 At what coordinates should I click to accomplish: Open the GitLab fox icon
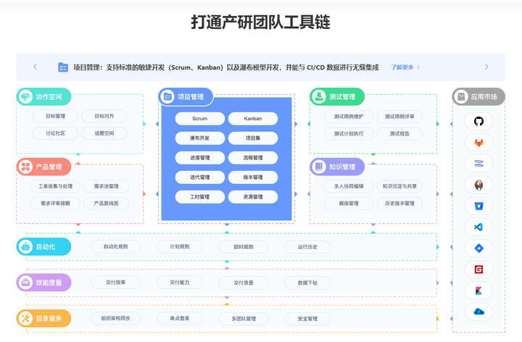(478, 143)
